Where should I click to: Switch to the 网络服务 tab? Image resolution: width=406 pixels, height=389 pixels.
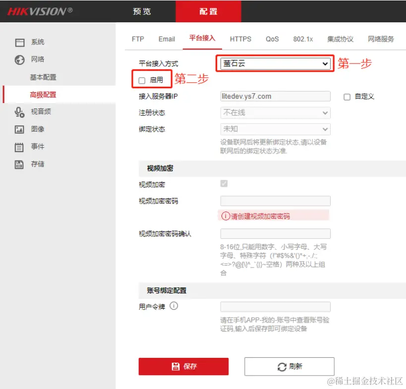point(381,39)
